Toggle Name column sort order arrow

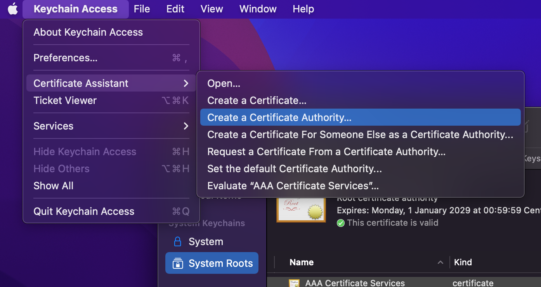(440, 263)
